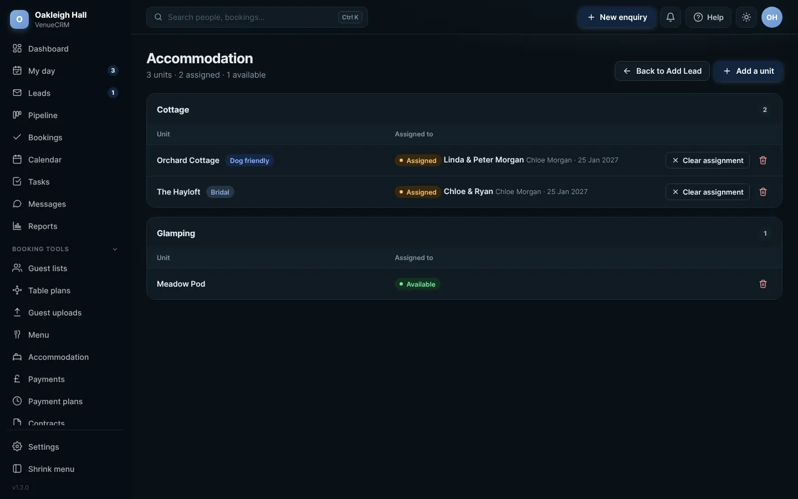Open the Dashboard page
This screenshot has width=798, height=499.
tap(65, 49)
